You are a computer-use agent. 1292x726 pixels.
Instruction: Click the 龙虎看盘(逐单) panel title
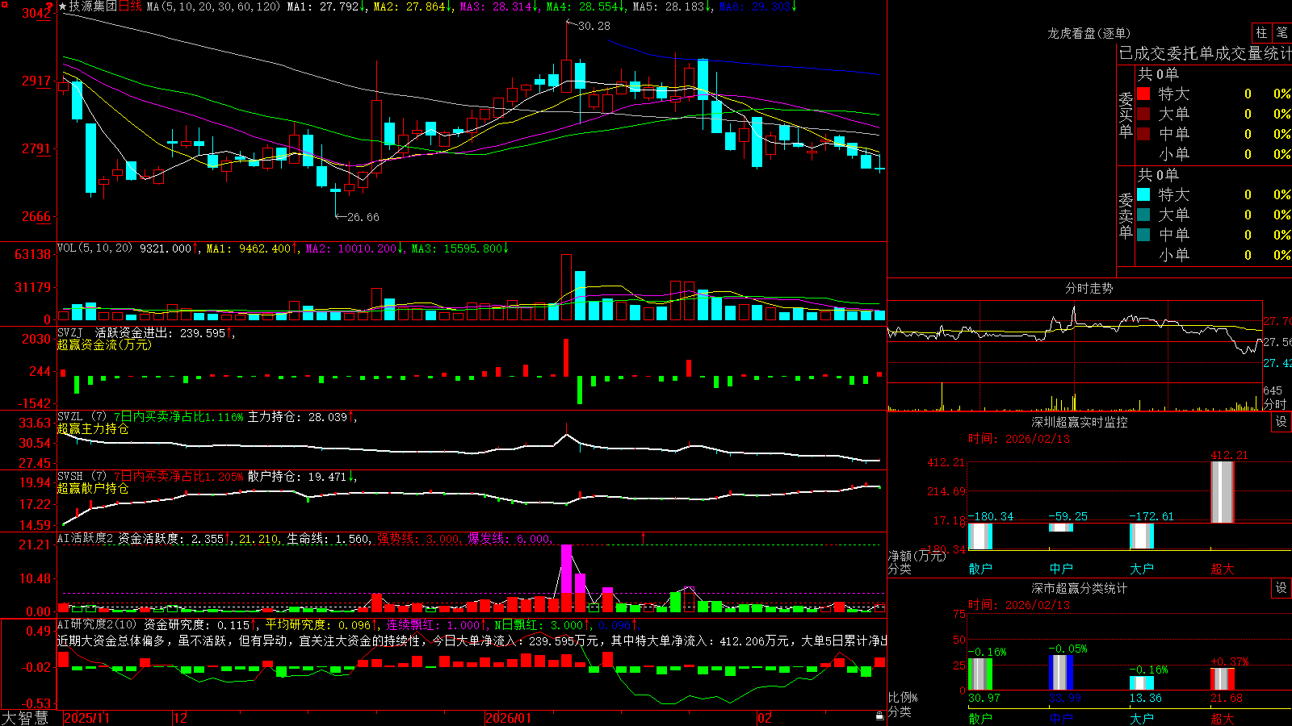tap(1089, 33)
